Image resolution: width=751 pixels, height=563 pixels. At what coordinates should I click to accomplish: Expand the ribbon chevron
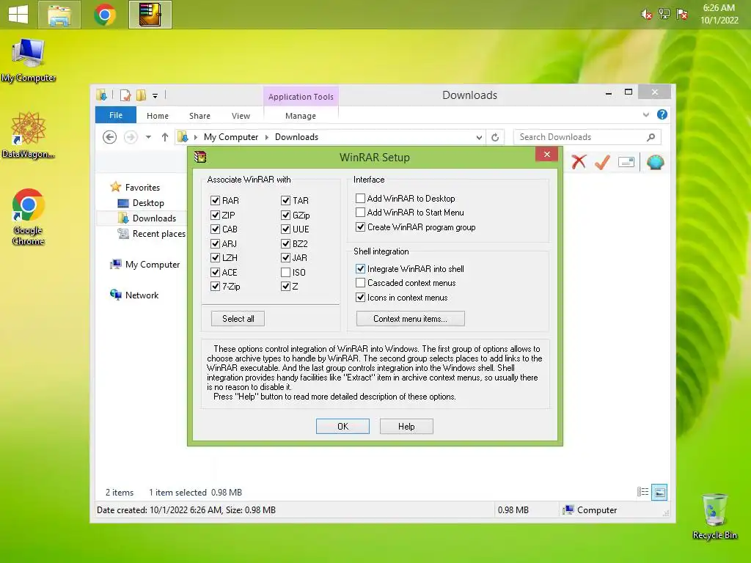click(x=645, y=114)
